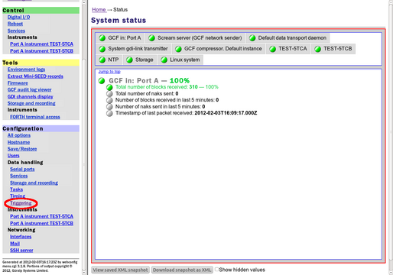
Task: Open Services under Data handling
Action: [x=19, y=176]
